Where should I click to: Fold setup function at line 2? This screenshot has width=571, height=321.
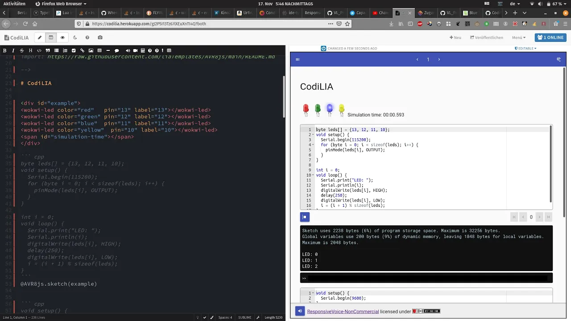coord(313,135)
